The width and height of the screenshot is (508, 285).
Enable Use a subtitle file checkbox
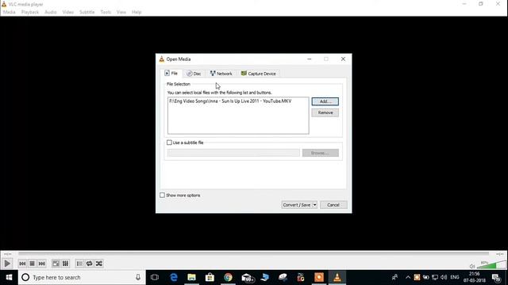click(169, 142)
